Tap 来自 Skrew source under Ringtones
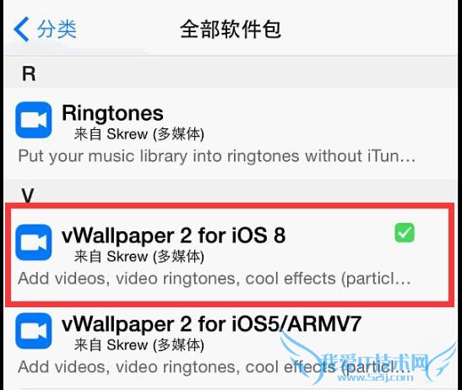The height and width of the screenshot is (390, 462). (x=139, y=134)
